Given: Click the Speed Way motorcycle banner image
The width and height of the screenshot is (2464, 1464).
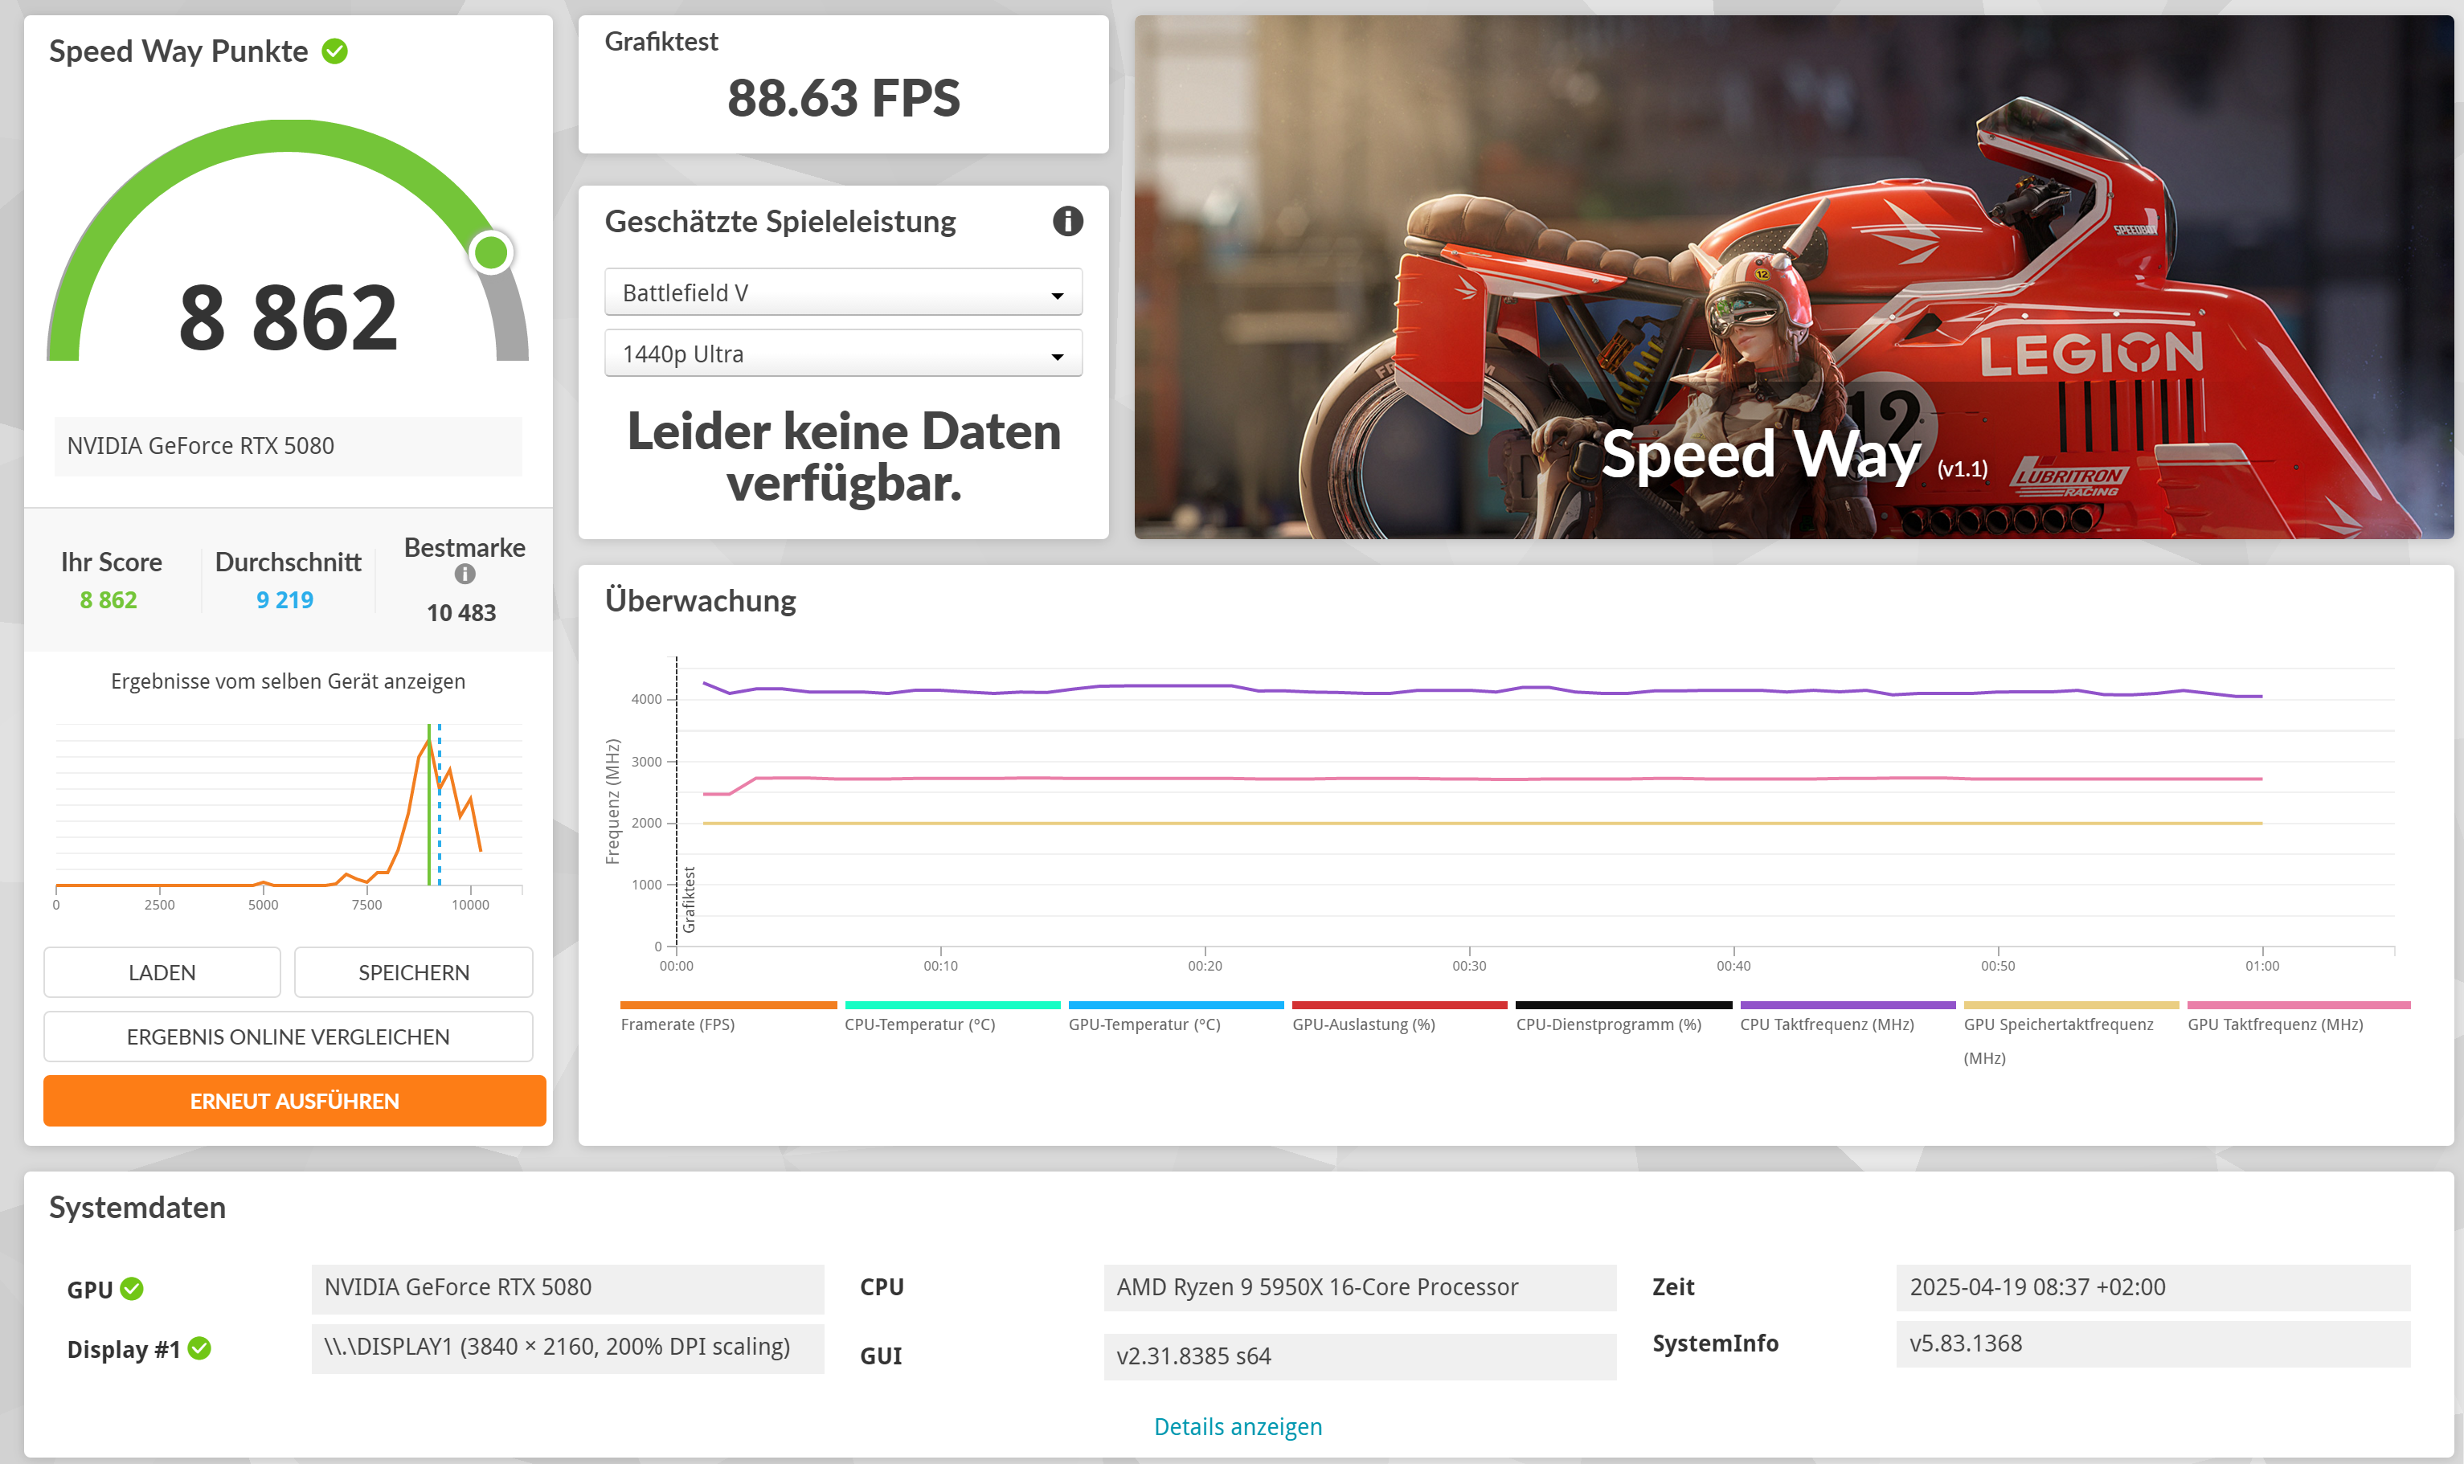Looking at the screenshot, I should (1792, 276).
